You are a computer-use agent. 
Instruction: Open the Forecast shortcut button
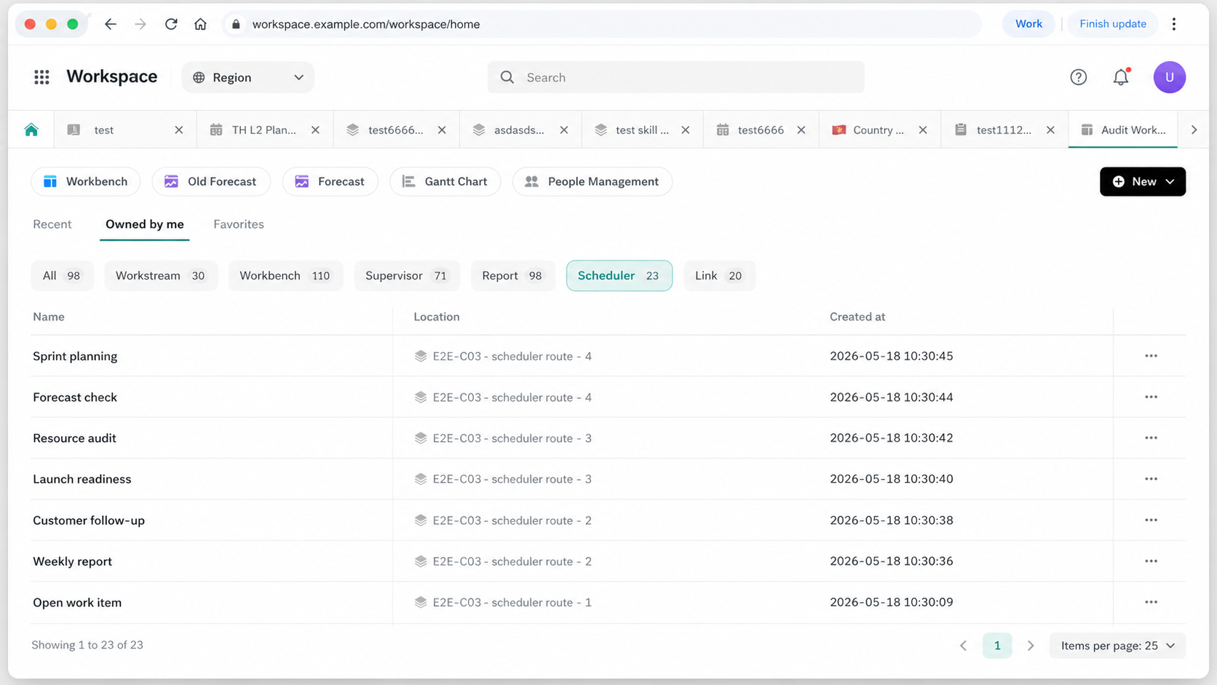(x=330, y=181)
